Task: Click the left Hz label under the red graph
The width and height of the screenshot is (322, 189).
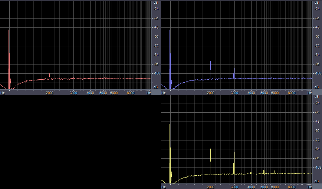Action: click(3, 93)
